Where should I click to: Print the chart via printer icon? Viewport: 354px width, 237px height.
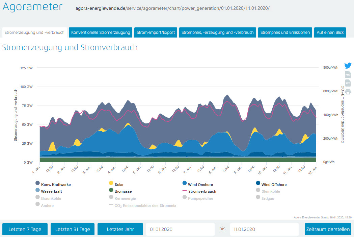(348, 92)
